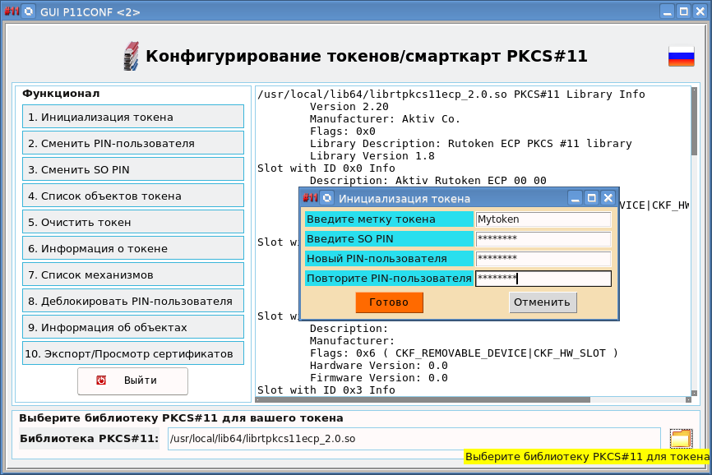Open 7. Список механизмов

pyautogui.click(x=133, y=274)
